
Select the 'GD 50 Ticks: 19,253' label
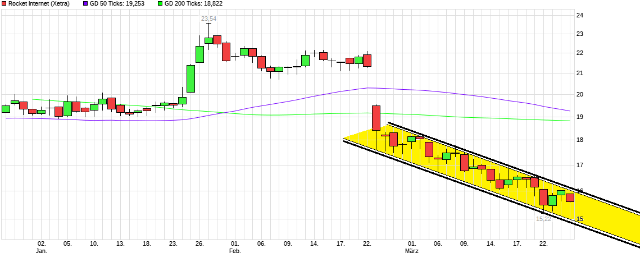click(117, 3)
